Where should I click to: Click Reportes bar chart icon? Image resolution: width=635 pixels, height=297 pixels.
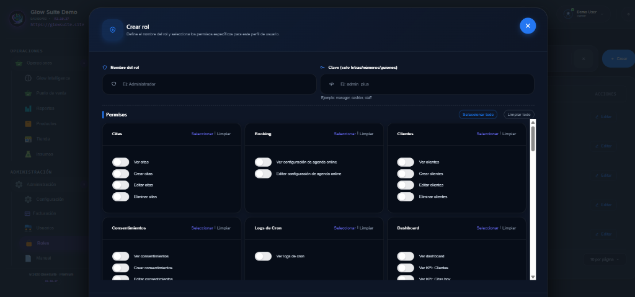pyautogui.click(x=28, y=109)
